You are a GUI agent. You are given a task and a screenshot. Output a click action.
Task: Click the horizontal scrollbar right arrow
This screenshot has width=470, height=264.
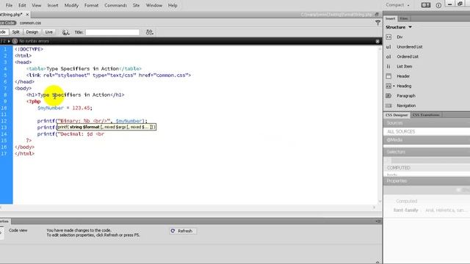pyautogui.click(x=374, y=208)
